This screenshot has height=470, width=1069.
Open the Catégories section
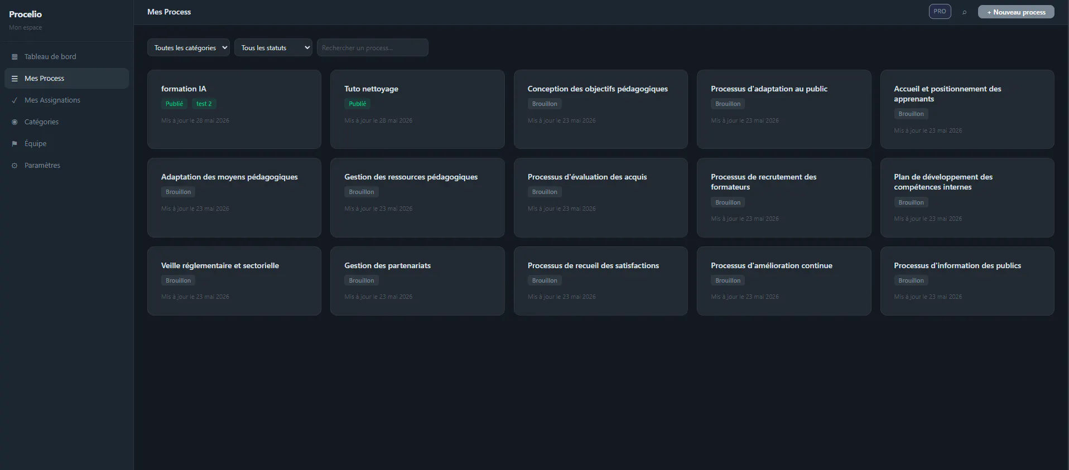click(x=66, y=122)
